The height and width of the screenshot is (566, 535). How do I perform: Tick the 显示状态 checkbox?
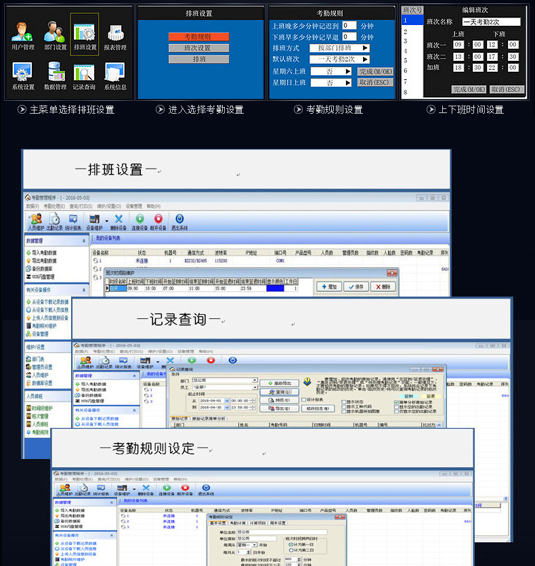coord(343,401)
